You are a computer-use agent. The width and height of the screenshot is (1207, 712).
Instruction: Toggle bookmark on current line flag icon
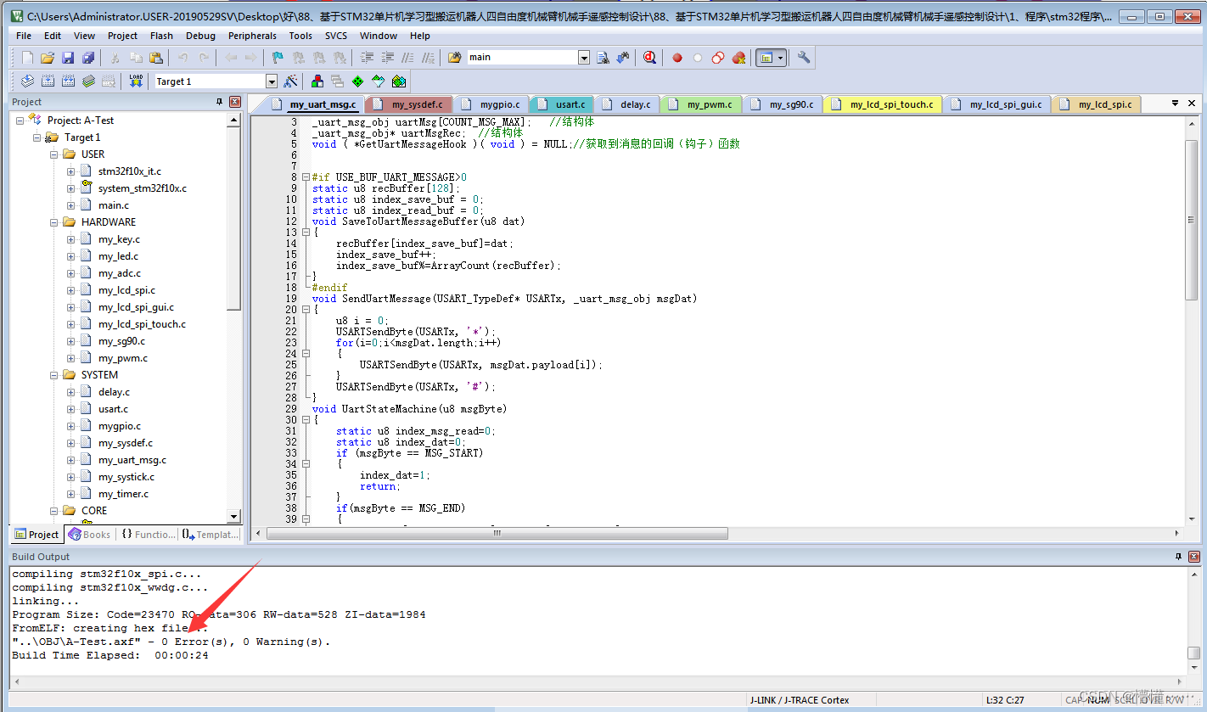[278, 58]
